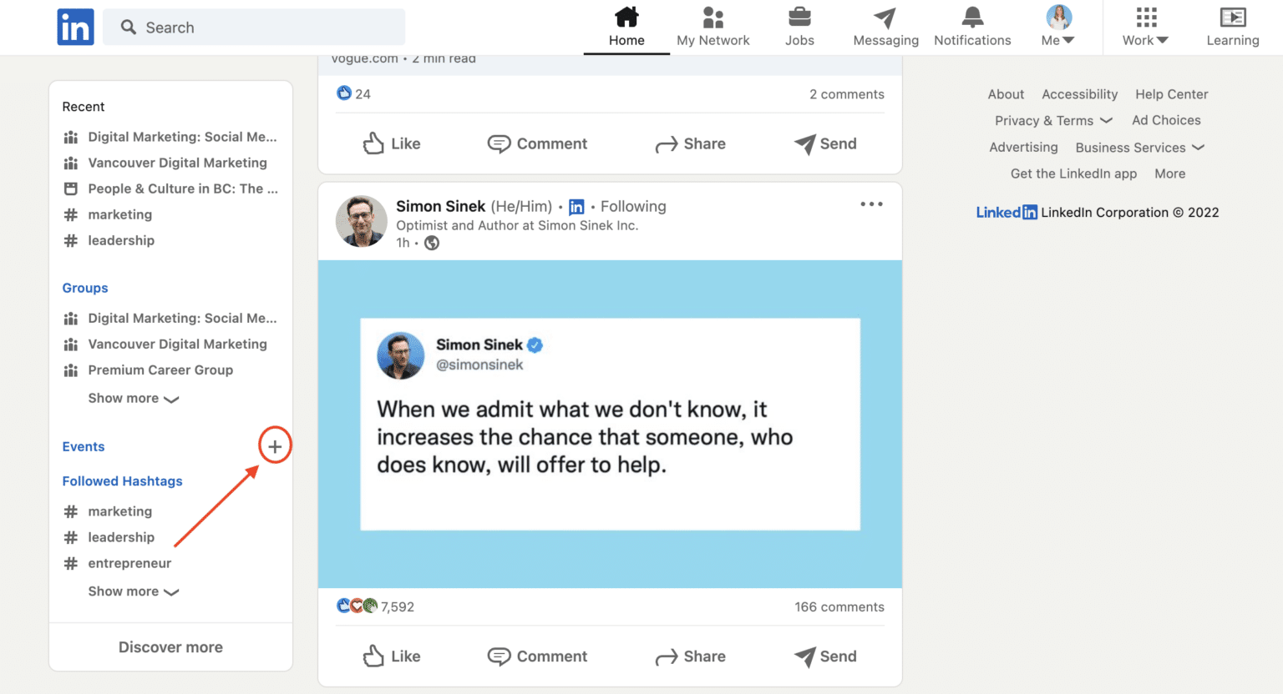Create a new event with the plus icon

pos(275,445)
